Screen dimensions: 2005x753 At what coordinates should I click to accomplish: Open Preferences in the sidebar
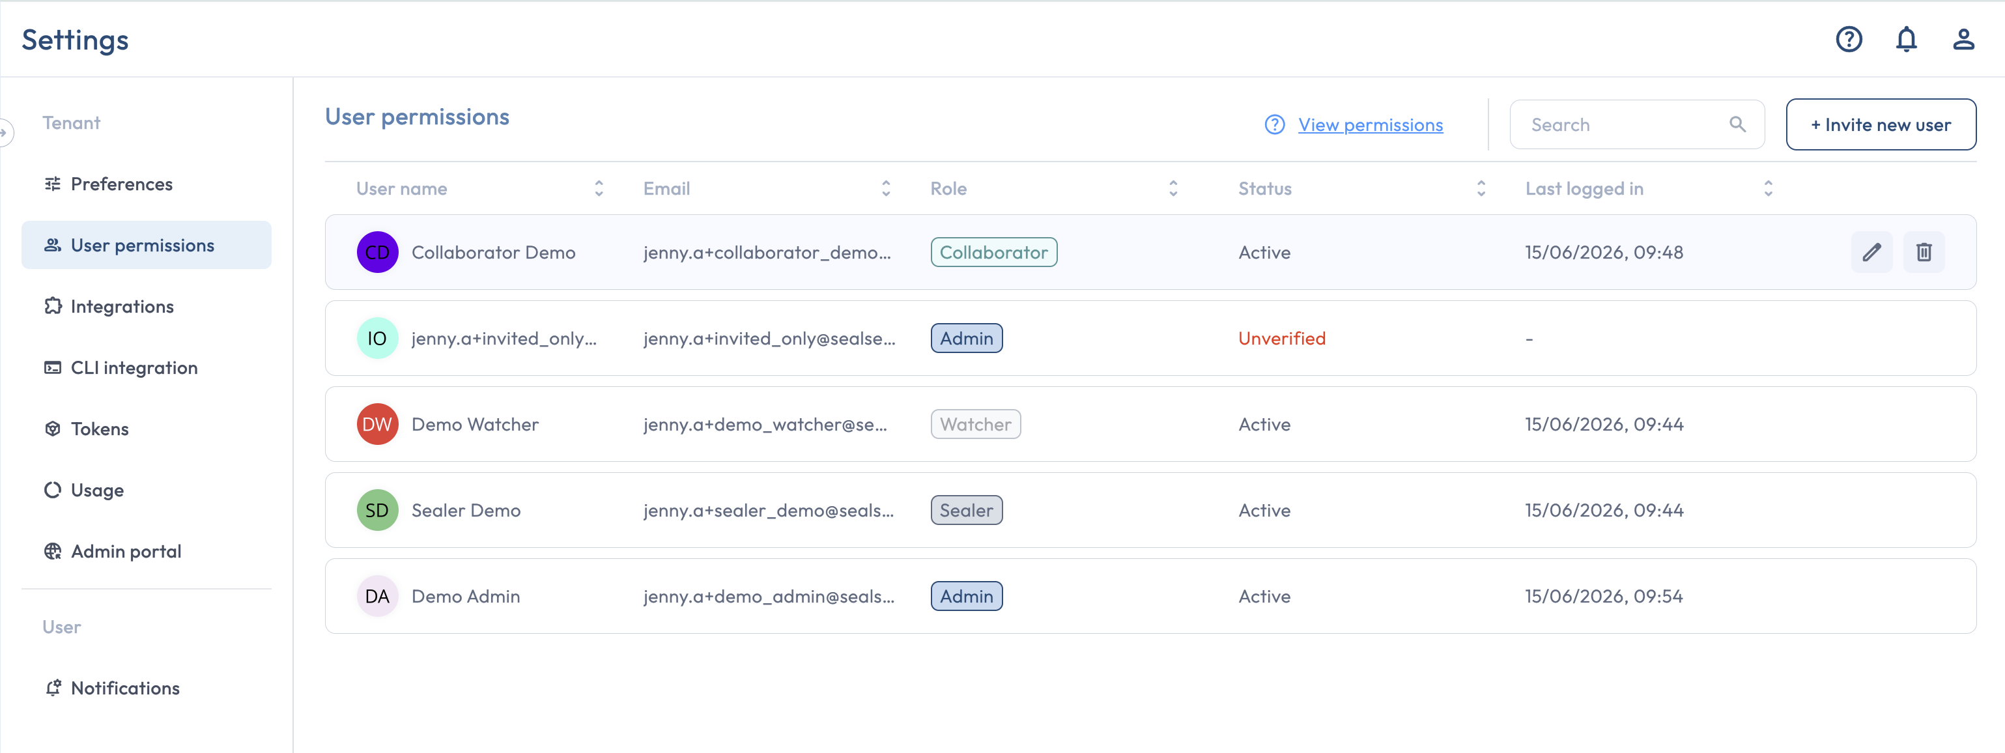(x=147, y=184)
